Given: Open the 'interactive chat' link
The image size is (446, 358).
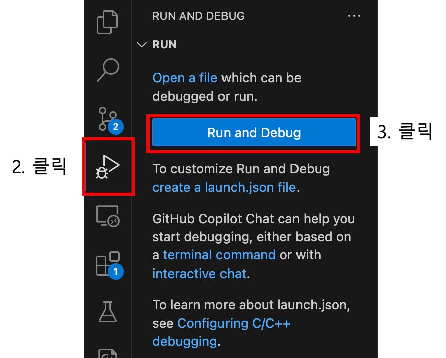Looking at the screenshot, I should [x=199, y=274].
